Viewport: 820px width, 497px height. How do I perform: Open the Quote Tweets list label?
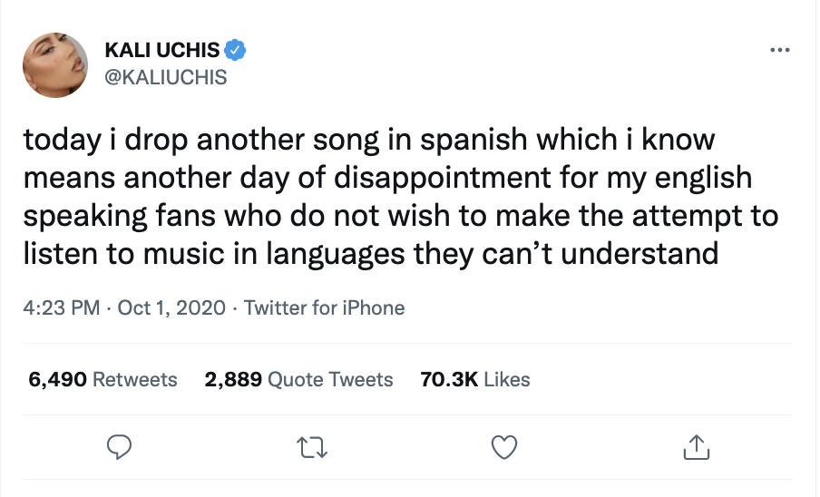[330, 379]
